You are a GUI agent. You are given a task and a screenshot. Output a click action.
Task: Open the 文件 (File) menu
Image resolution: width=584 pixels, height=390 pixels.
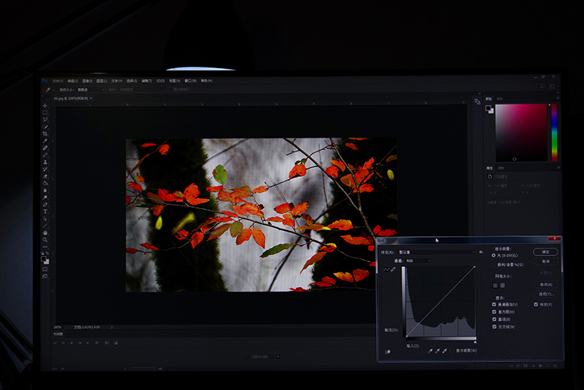click(x=57, y=81)
